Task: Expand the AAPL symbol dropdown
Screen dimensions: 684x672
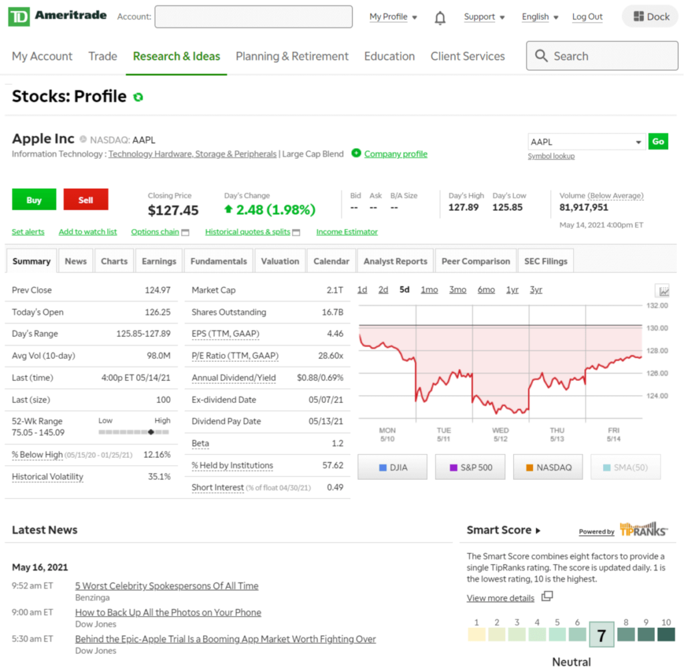Action: [x=638, y=142]
